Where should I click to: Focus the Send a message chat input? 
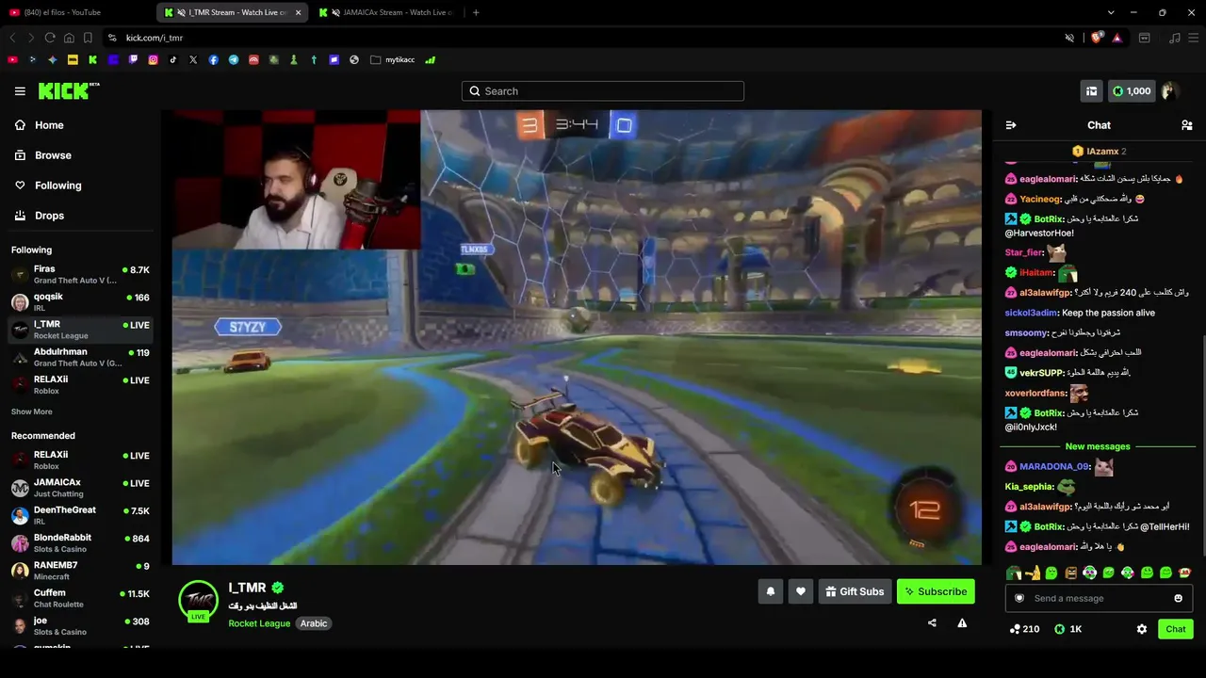point(1099,598)
